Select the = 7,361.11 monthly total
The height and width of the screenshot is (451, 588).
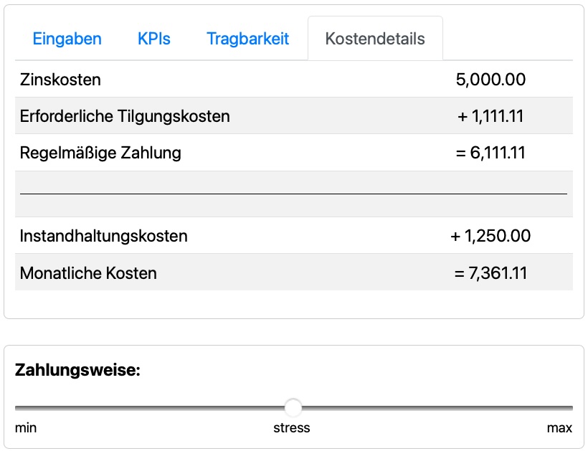490,272
